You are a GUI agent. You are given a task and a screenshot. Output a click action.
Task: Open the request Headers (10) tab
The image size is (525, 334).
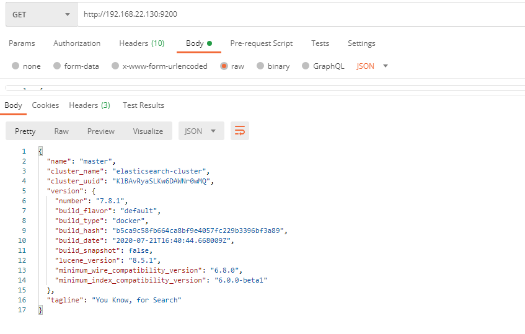tap(141, 43)
